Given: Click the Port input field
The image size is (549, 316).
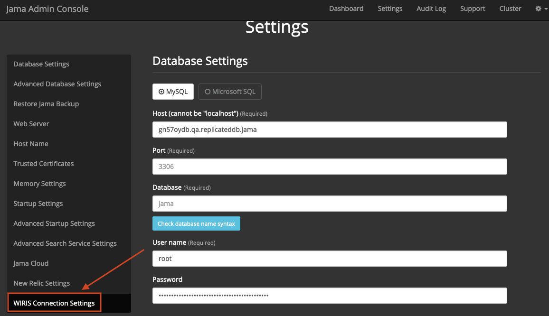Looking at the screenshot, I should pos(330,167).
